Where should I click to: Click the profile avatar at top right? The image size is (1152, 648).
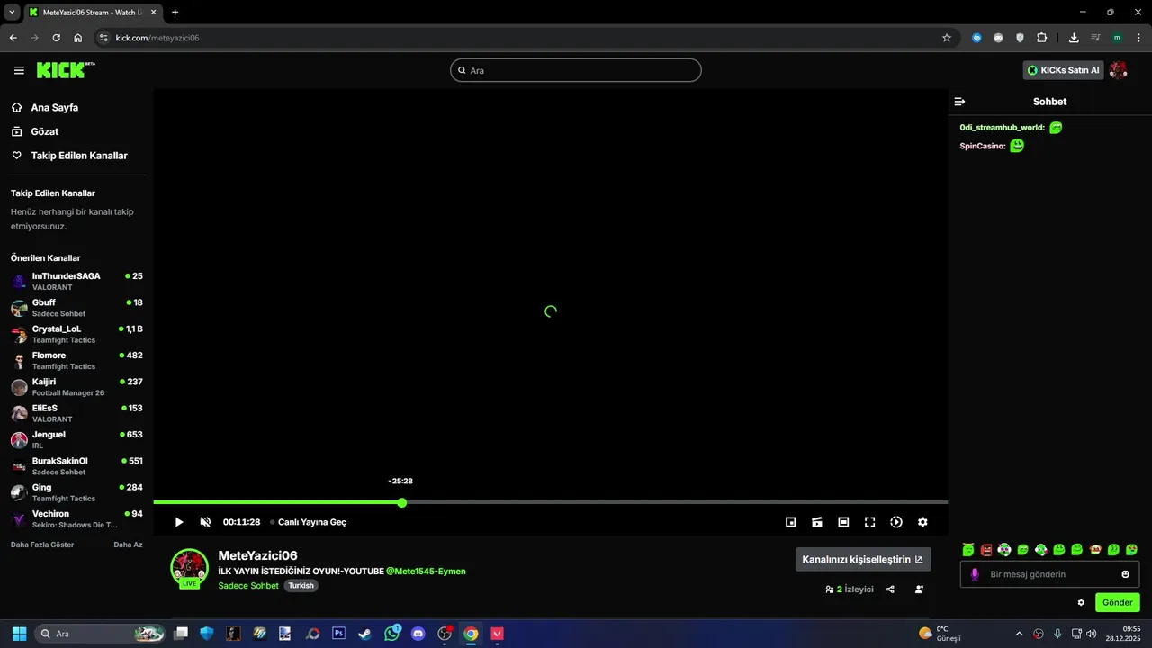pos(1119,70)
